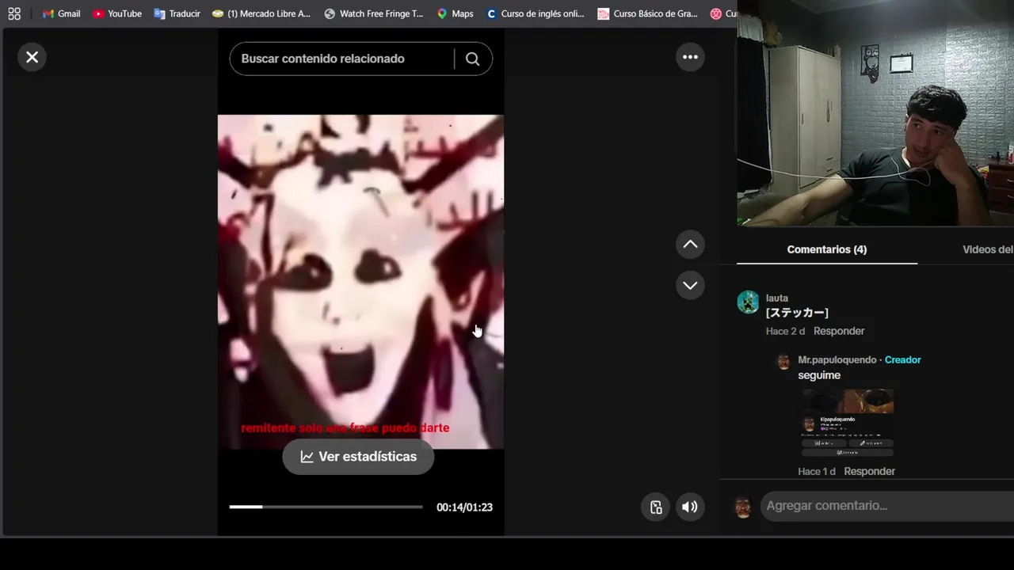Click the username 'lauta'
1014x570 pixels.
tap(776, 298)
